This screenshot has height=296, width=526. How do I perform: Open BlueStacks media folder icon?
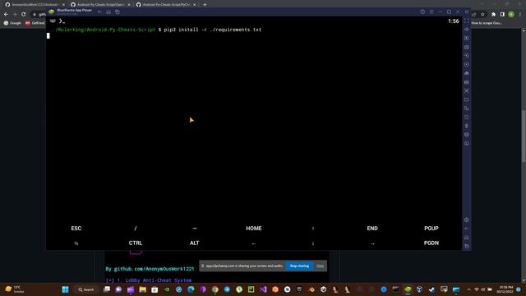(x=467, y=99)
